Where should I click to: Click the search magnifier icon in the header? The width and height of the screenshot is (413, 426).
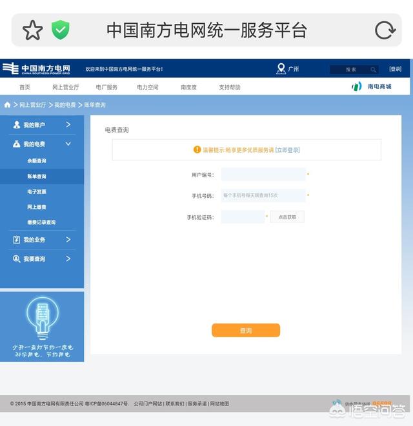[x=373, y=70]
